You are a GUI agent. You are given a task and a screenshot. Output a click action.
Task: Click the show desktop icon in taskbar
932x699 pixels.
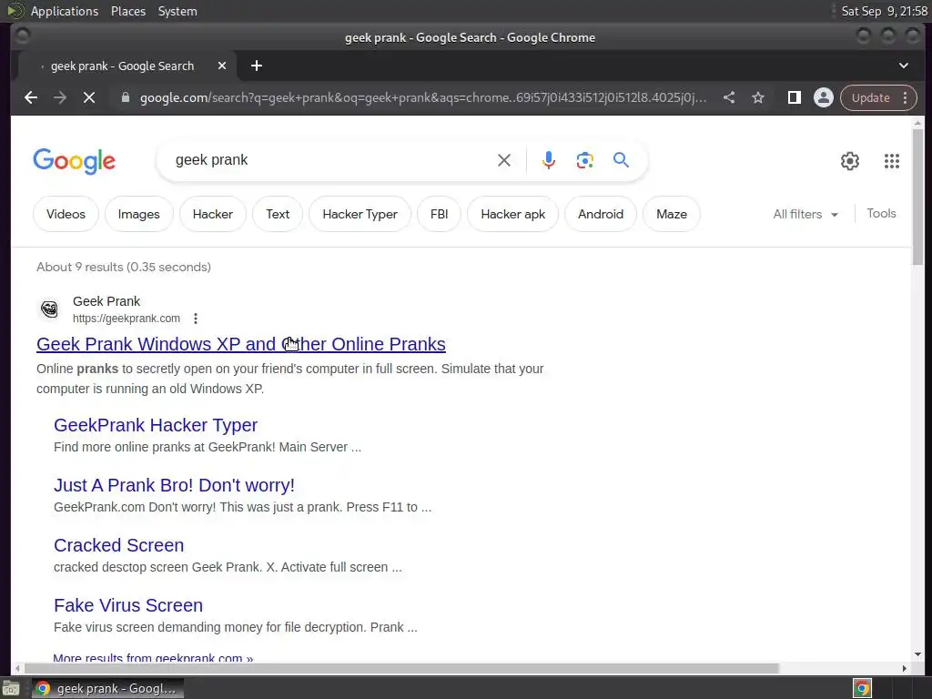tap(11, 689)
